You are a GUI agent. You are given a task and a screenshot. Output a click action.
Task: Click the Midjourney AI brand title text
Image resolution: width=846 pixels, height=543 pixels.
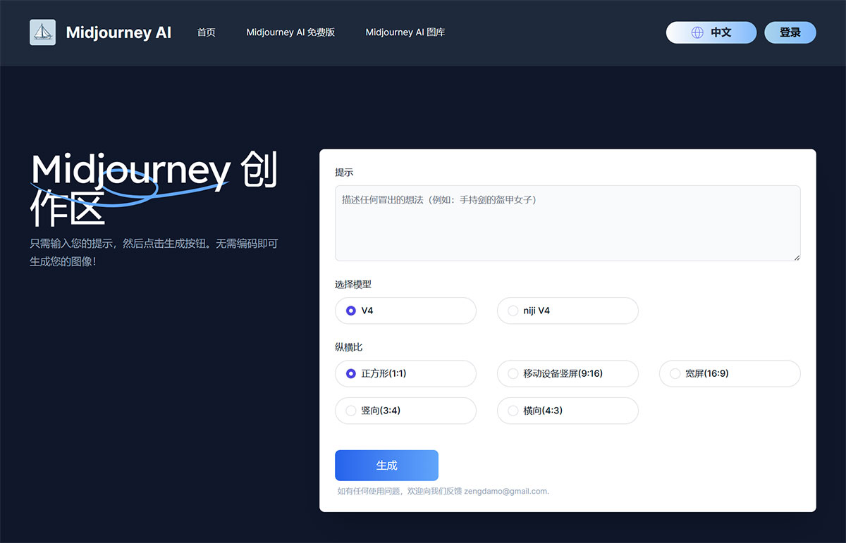pyautogui.click(x=119, y=32)
